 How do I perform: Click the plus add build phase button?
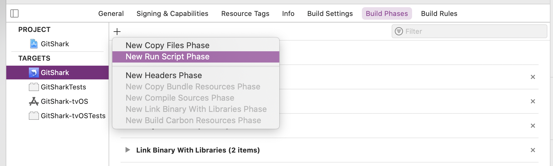click(117, 32)
